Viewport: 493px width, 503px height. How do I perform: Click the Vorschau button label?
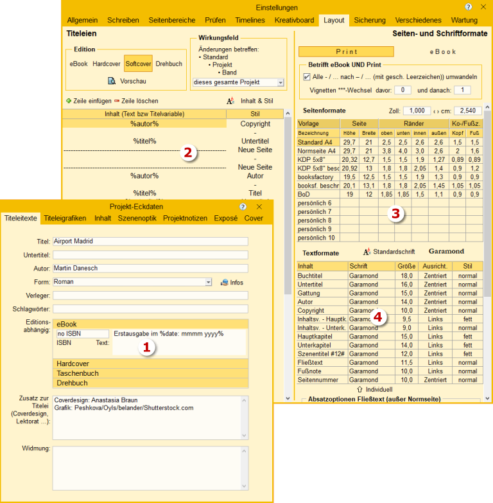[133, 81]
